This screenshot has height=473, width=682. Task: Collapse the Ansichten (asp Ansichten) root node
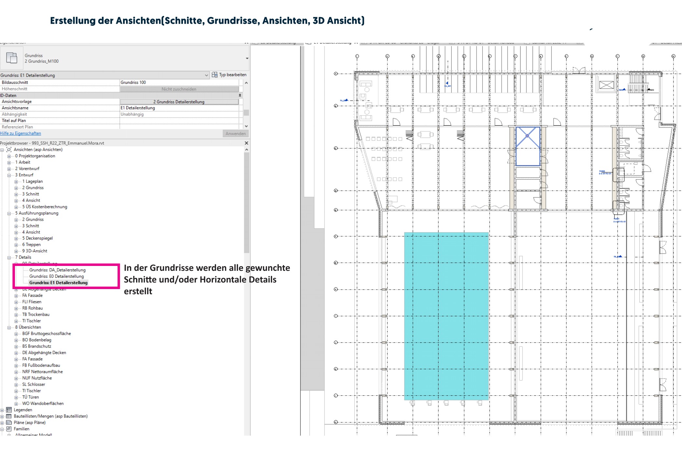pyautogui.click(x=2, y=150)
